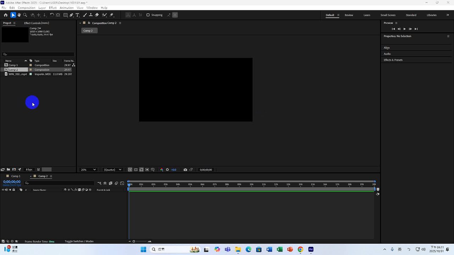This screenshot has width=454, height=255.
Task: Take a snapshot with the camera icon
Action: coord(185,170)
